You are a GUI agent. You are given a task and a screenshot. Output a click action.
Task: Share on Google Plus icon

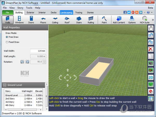(133, 12)
